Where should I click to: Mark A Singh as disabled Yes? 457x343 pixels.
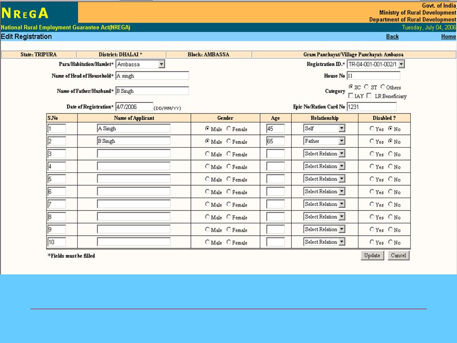[372, 128]
